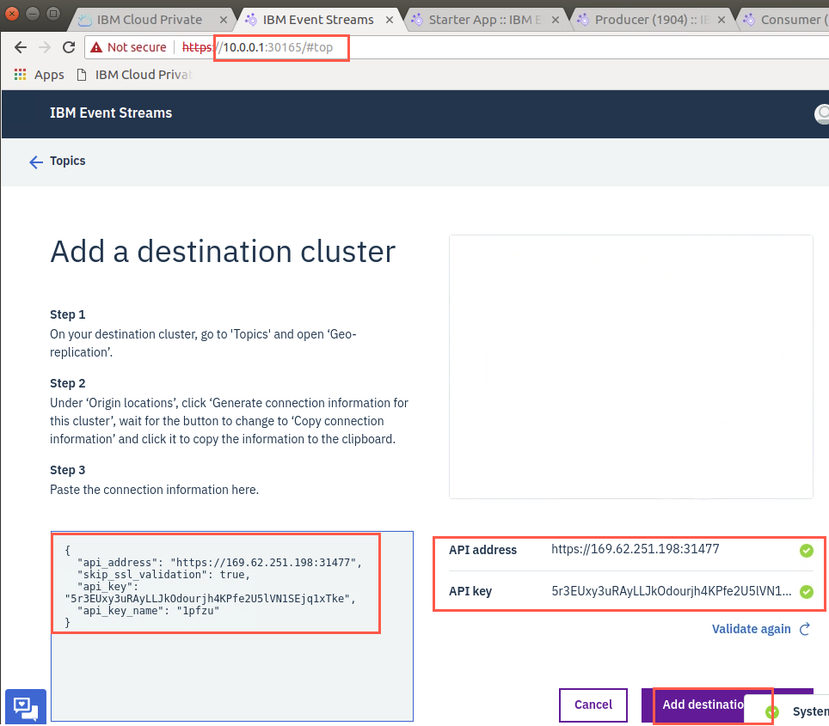Click the refresh icon beside Validate again
Viewport: 829px width, 726px height.
[x=805, y=629]
